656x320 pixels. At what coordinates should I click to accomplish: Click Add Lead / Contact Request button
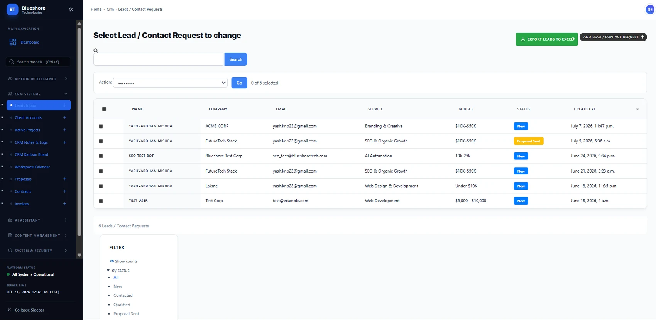[x=613, y=37]
